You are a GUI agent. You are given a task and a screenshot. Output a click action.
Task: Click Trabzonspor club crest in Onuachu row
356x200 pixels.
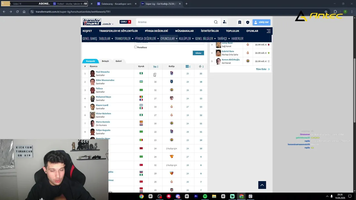point(172,73)
